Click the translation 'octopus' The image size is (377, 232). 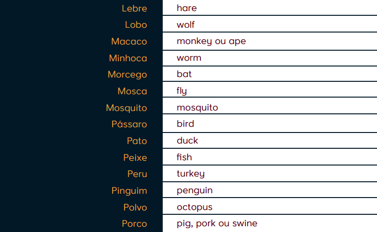click(x=194, y=207)
